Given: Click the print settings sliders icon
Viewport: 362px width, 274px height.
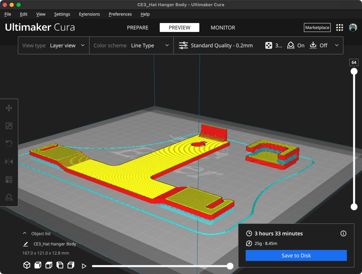Looking at the screenshot, I should tap(183, 45).
